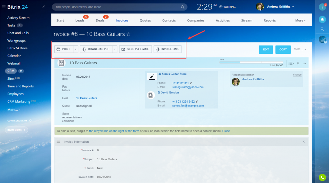Open the 10 Bass Guitars deal link

click(x=87, y=98)
